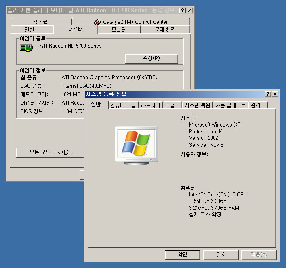Close the ATI Radeon properties window
Viewport: 286px width, 268px height.
point(190,11)
